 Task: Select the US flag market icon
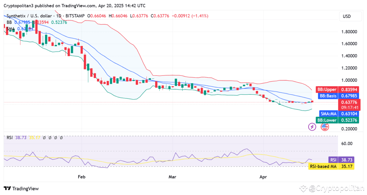pyautogui.click(x=324, y=127)
